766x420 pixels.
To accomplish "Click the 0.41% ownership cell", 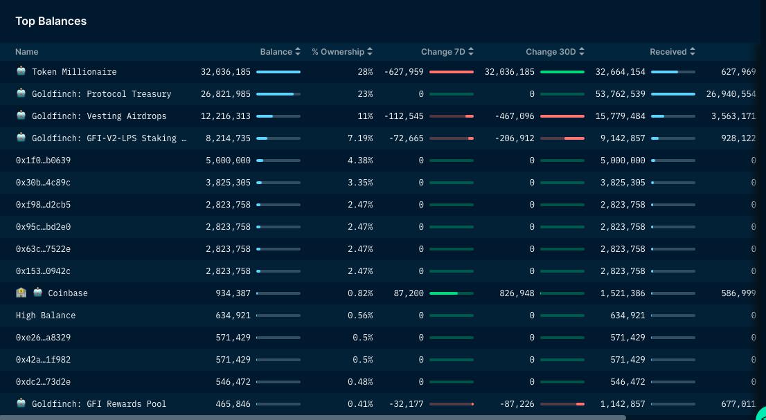I will tap(360, 404).
